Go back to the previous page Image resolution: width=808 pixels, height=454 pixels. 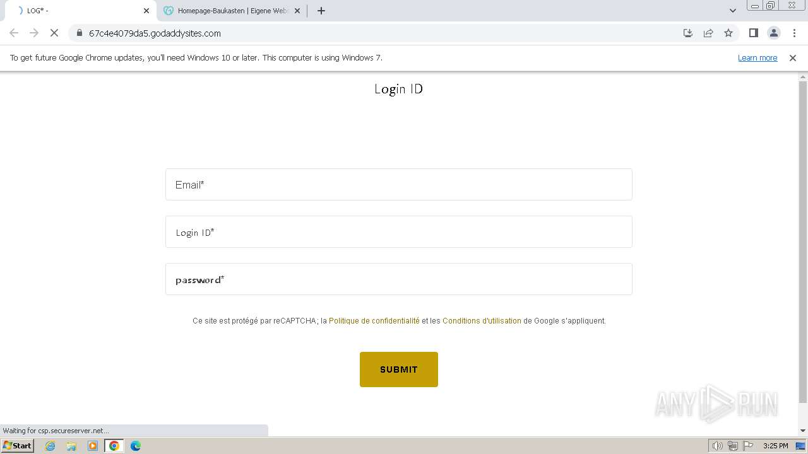pos(14,33)
